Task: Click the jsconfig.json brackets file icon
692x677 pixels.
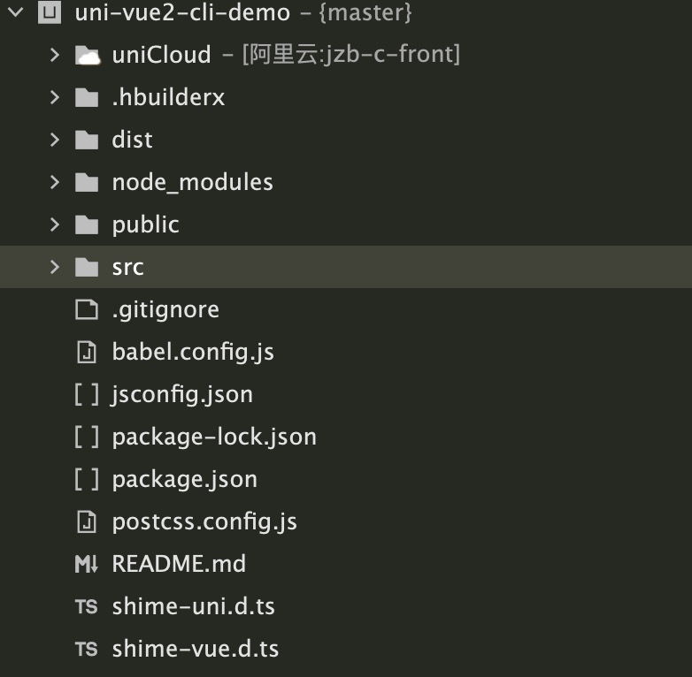Action: [x=87, y=394]
